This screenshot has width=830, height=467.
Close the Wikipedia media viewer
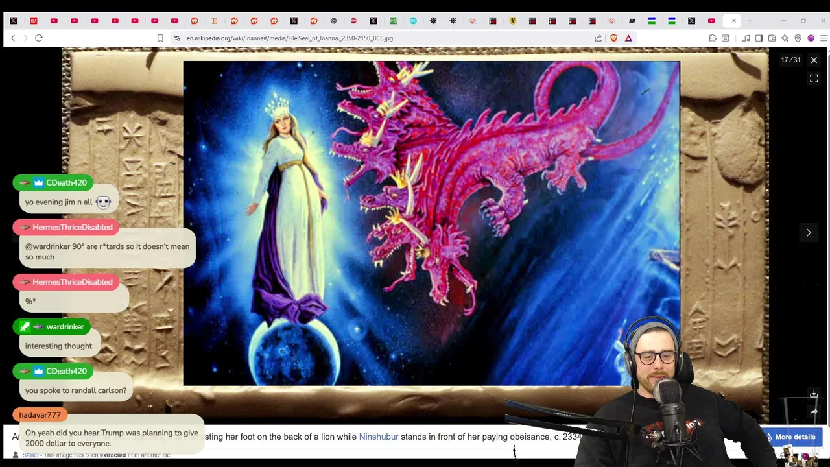pyautogui.click(x=814, y=60)
